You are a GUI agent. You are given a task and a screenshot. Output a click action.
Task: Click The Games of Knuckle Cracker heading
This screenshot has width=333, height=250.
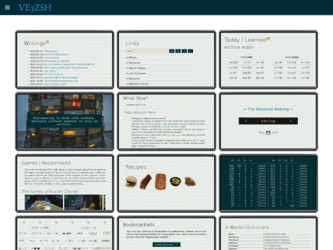point(50,191)
